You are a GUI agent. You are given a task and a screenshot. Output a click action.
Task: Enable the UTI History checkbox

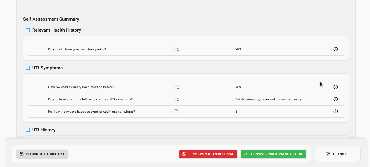tap(28, 130)
